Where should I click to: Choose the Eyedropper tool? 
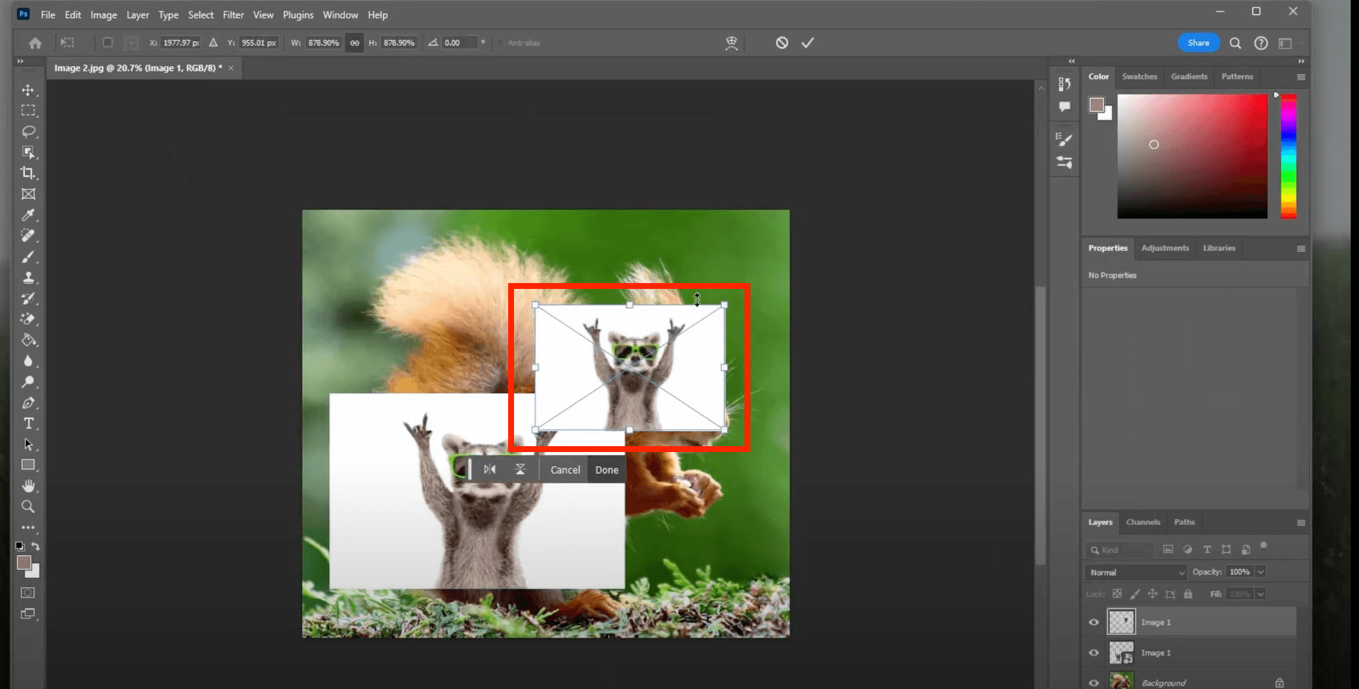click(x=28, y=215)
